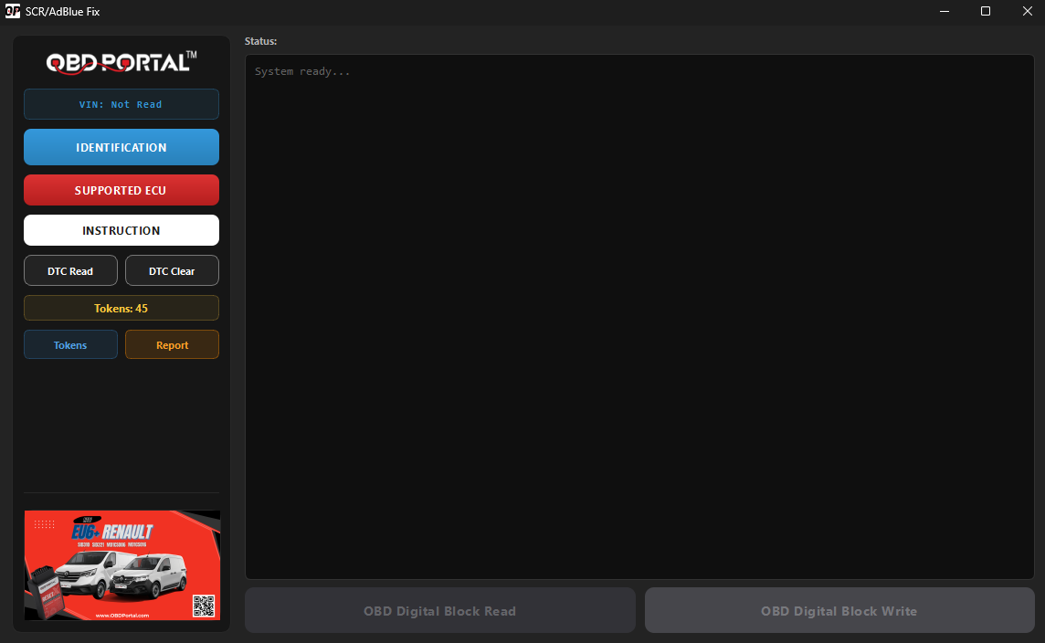This screenshot has height=643, width=1045.
Task: Open the SUPPORTED ECU list
Action: click(121, 190)
